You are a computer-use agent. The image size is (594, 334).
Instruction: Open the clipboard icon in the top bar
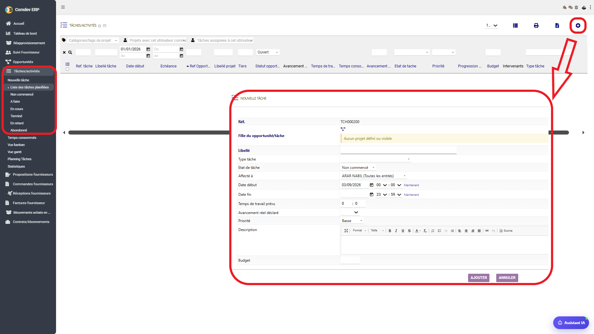click(x=576, y=7)
